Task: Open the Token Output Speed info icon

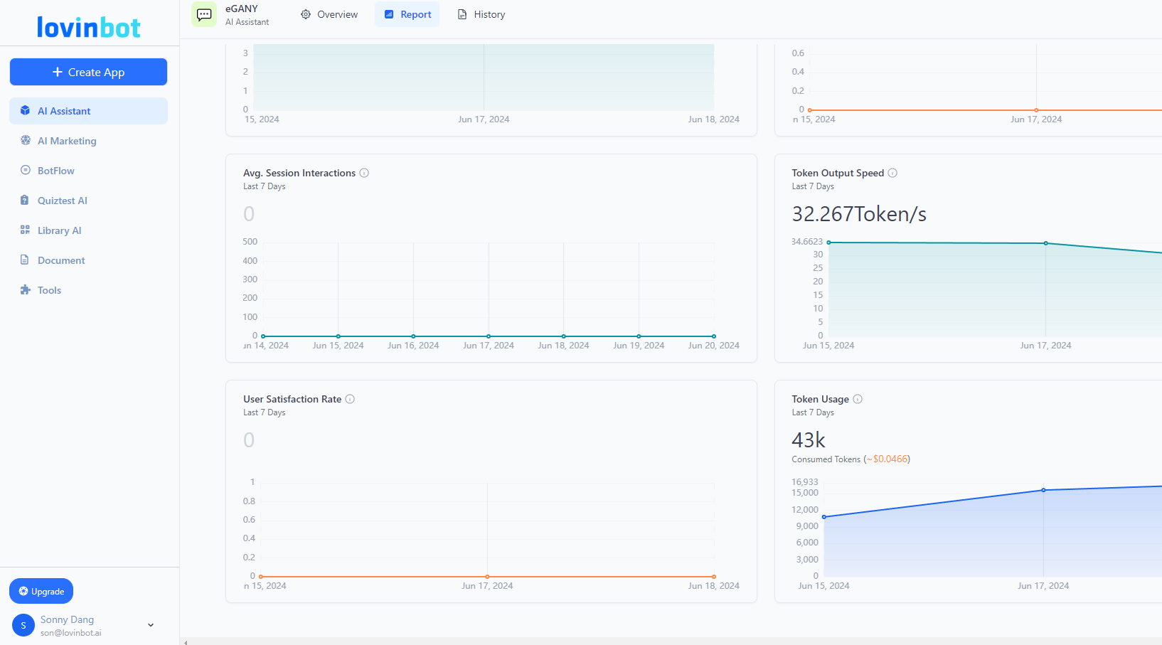Action: click(892, 173)
